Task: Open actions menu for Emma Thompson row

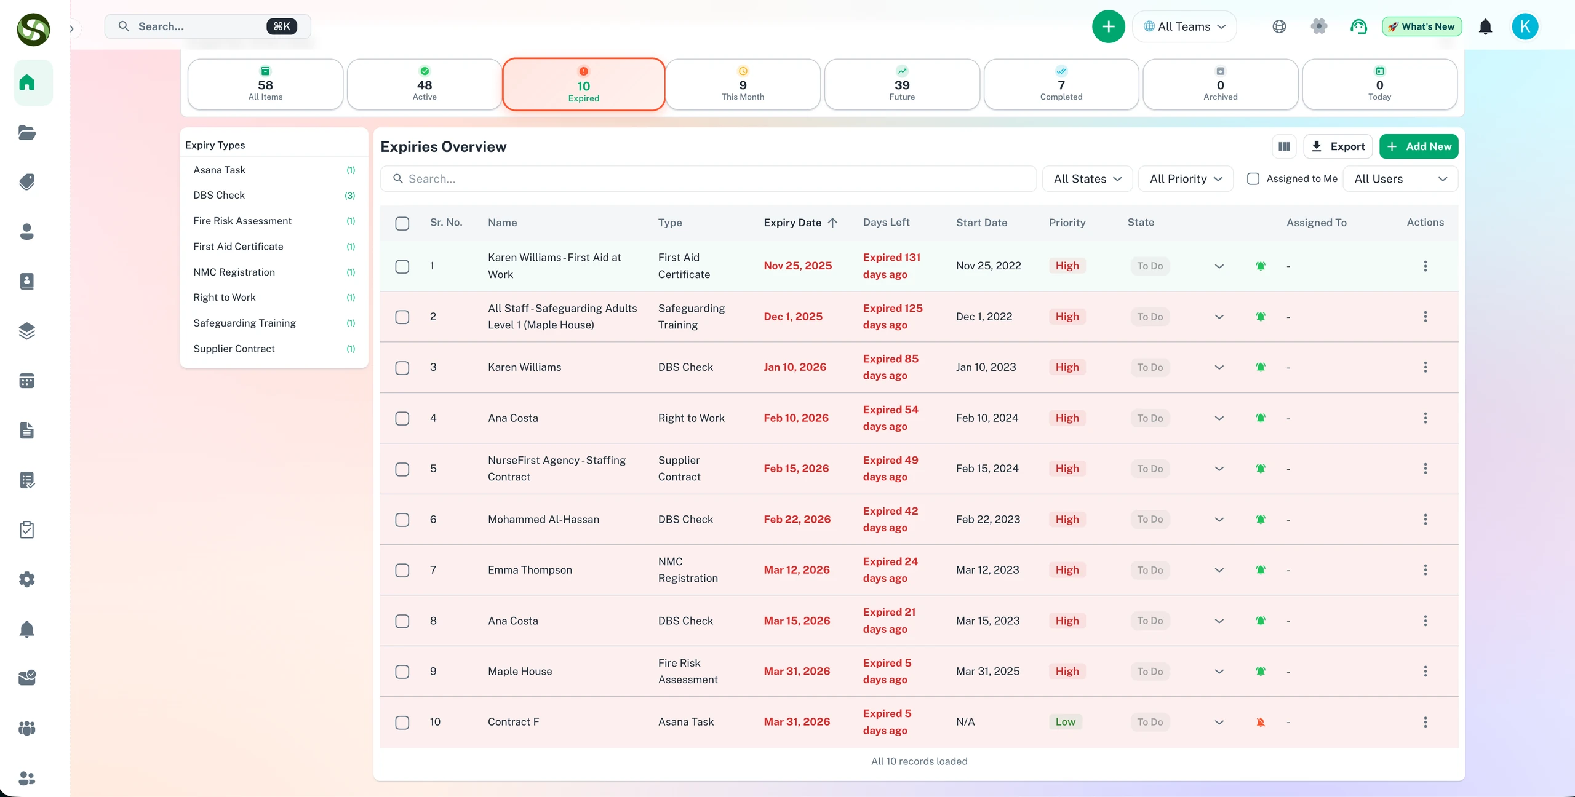Action: point(1425,570)
